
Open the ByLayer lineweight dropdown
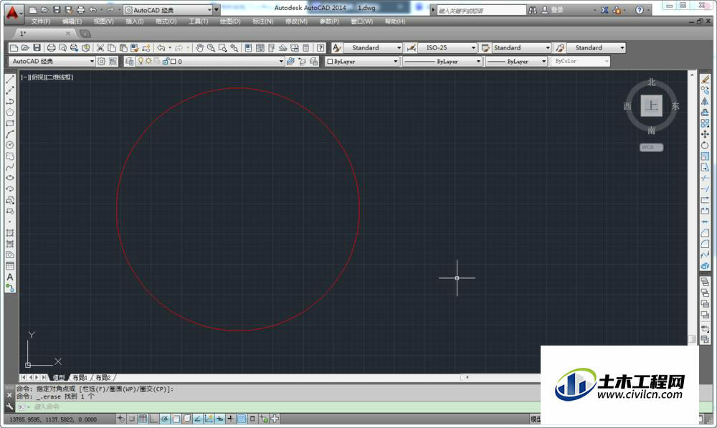point(516,61)
